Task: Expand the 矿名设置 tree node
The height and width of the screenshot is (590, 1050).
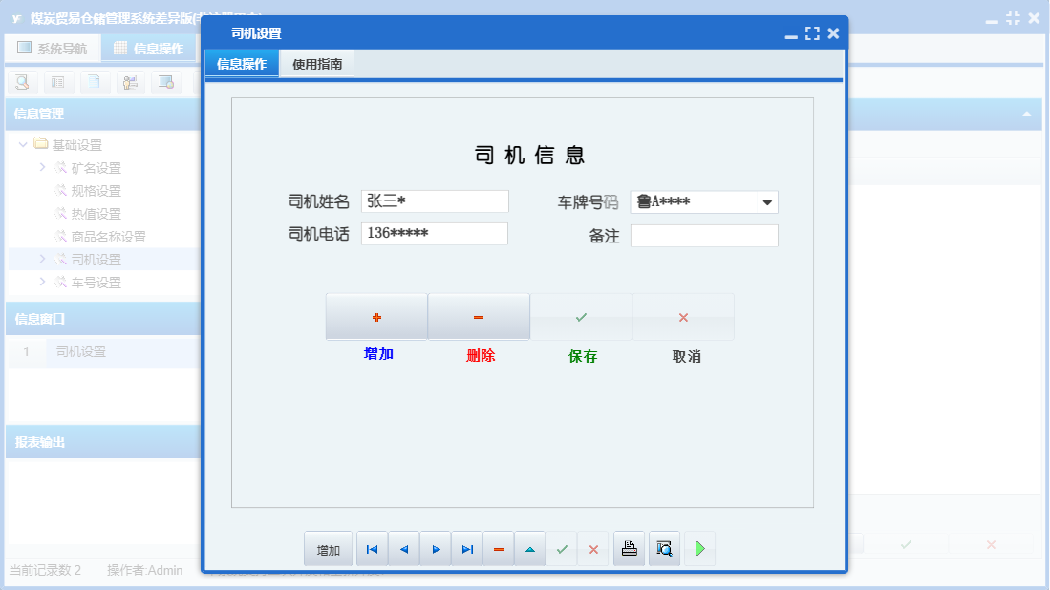Action: (42, 165)
